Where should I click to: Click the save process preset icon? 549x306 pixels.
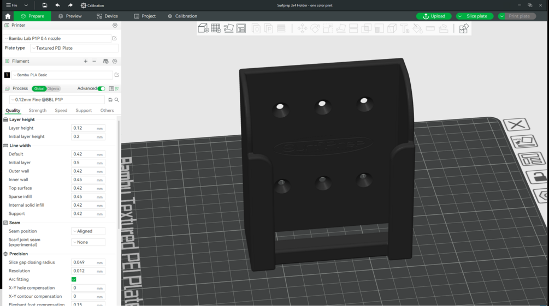click(110, 100)
